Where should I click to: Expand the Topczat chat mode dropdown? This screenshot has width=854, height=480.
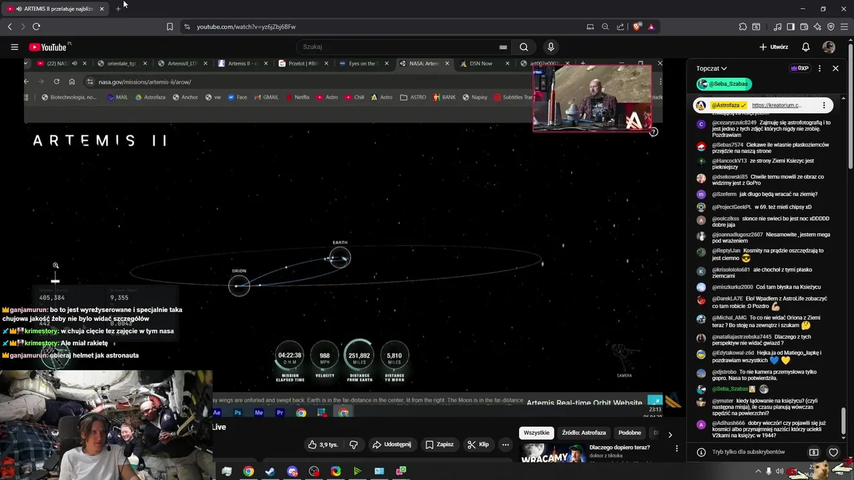pos(711,68)
